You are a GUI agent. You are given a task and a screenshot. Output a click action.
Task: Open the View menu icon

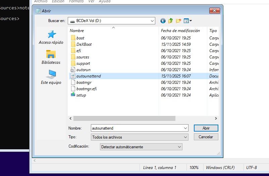(187, 21)
